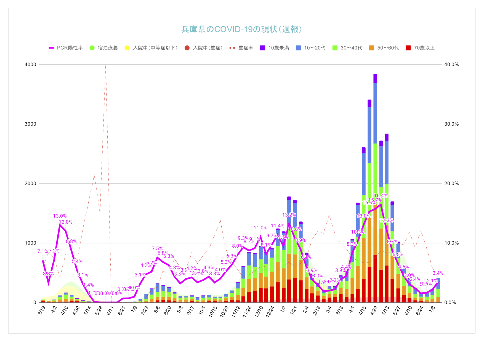Click the 宿泊療養 green circle legend icon

(92, 48)
